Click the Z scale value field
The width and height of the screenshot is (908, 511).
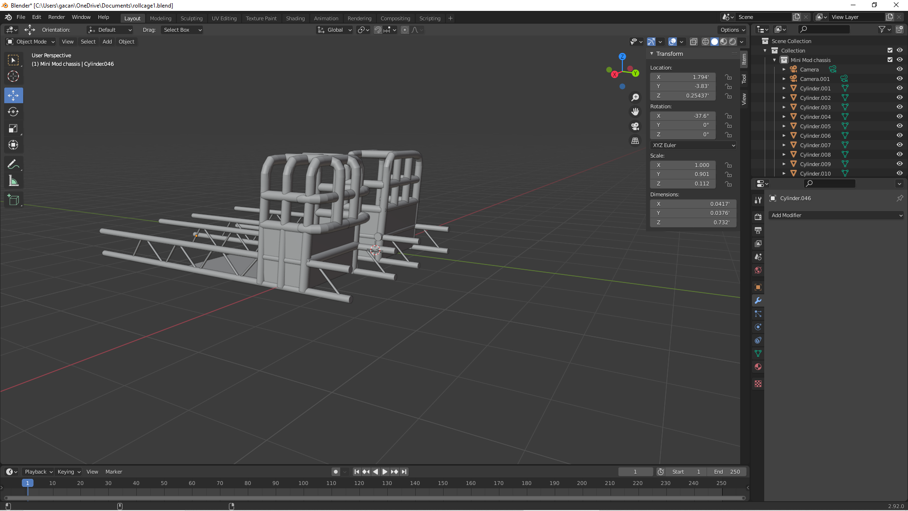tap(683, 184)
